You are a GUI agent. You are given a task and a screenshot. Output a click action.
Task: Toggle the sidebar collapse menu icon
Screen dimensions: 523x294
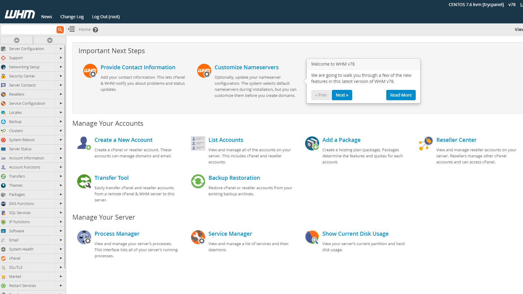tap(71, 29)
